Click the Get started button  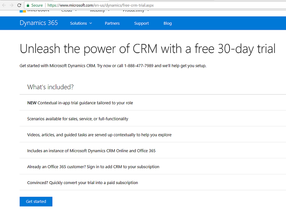36,201
